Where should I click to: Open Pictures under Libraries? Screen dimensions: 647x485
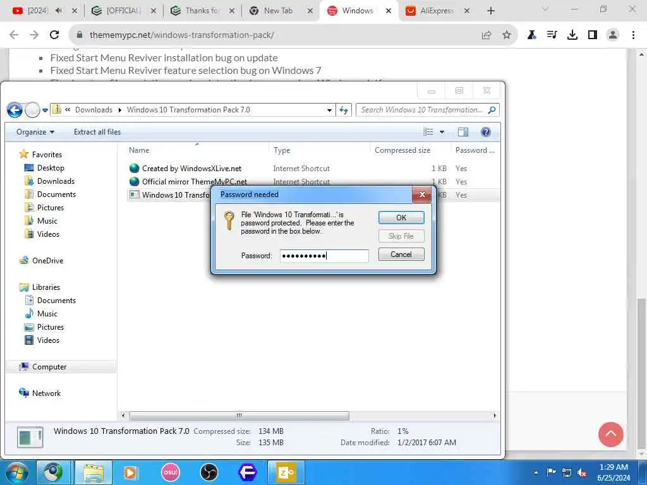click(x=51, y=326)
